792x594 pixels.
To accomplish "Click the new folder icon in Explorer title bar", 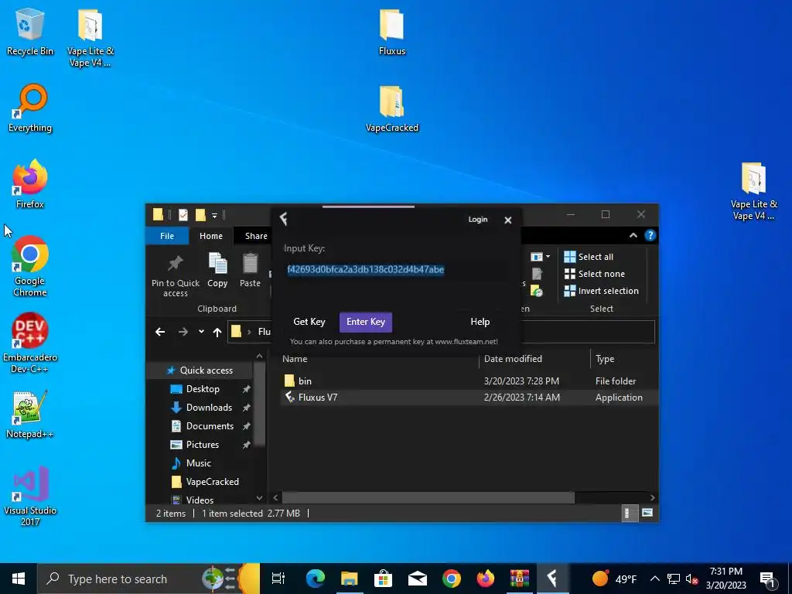I will coord(200,215).
